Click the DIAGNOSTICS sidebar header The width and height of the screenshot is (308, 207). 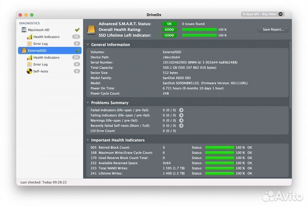(x=30, y=23)
